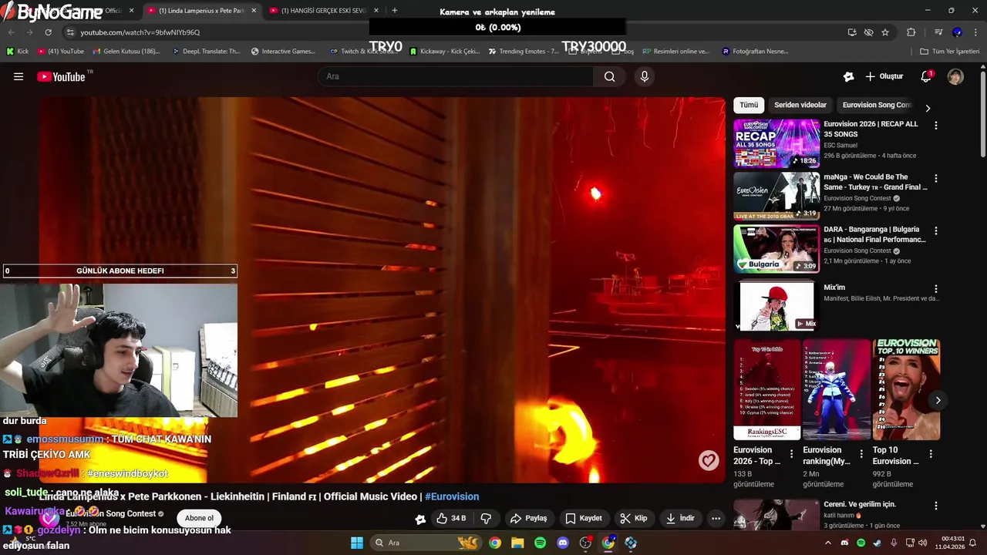Open volume control in system tray
Screen dimensions: 987x555
click(x=924, y=543)
